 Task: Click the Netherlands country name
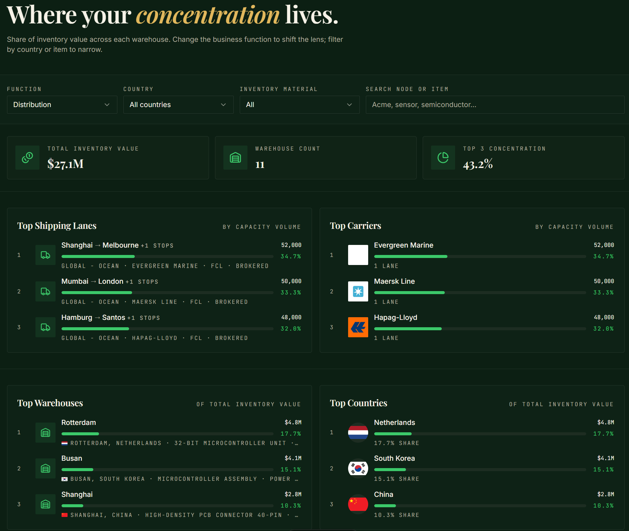395,423
